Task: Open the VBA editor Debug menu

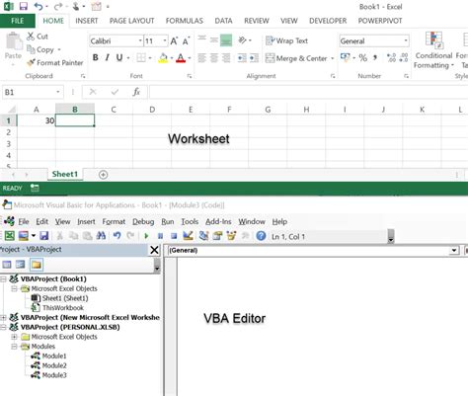Action: (x=143, y=221)
